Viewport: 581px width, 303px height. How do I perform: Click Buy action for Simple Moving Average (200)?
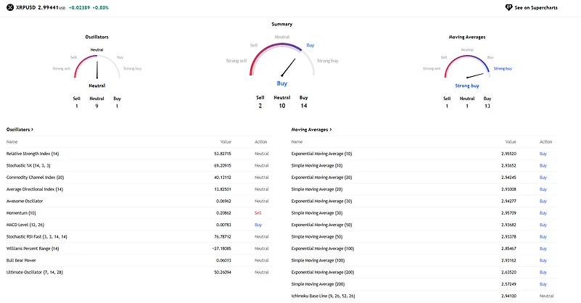[543, 284]
